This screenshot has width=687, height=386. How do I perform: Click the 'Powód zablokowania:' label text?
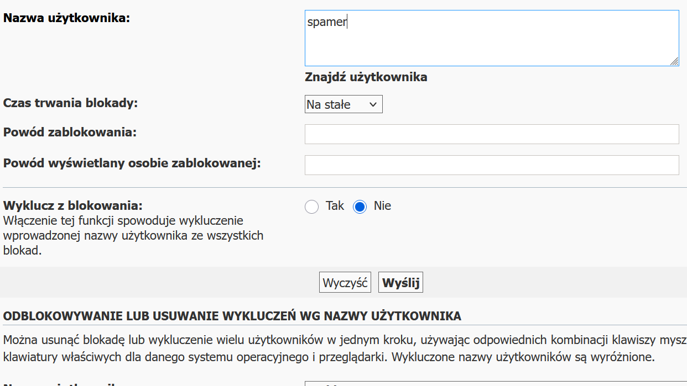pyautogui.click(x=70, y=133)
